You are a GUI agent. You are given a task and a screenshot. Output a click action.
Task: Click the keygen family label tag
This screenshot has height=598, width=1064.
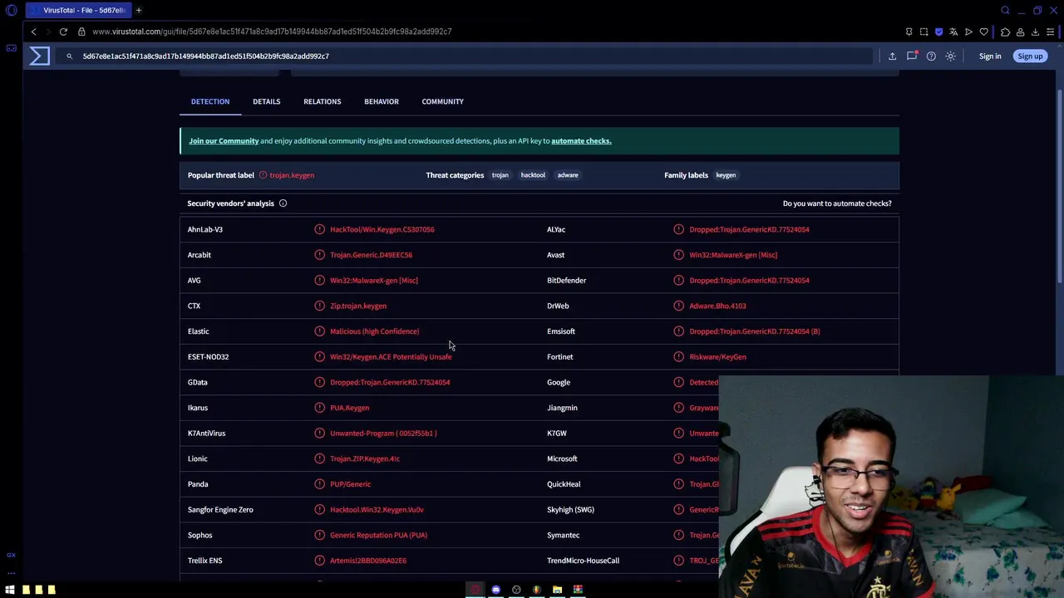click(726, 175)
